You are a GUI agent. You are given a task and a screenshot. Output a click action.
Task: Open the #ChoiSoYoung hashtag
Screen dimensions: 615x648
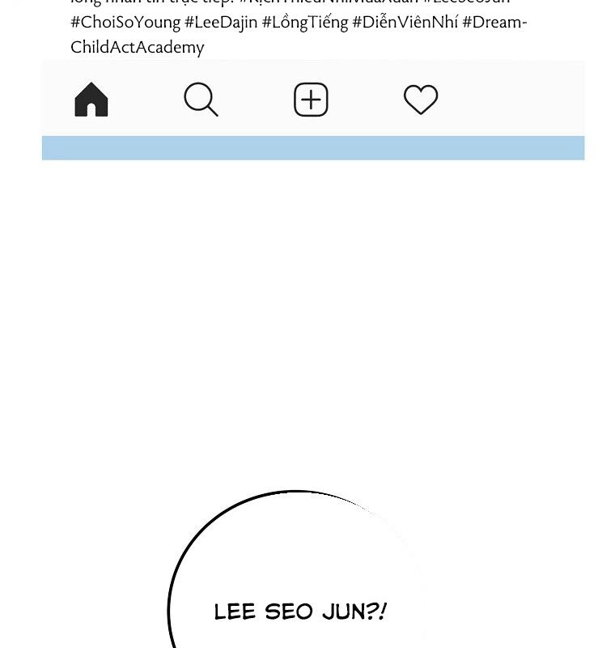(x=125, y=22)
